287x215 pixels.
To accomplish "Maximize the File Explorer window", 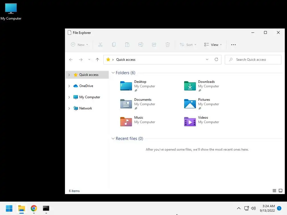I will [265, 32].
